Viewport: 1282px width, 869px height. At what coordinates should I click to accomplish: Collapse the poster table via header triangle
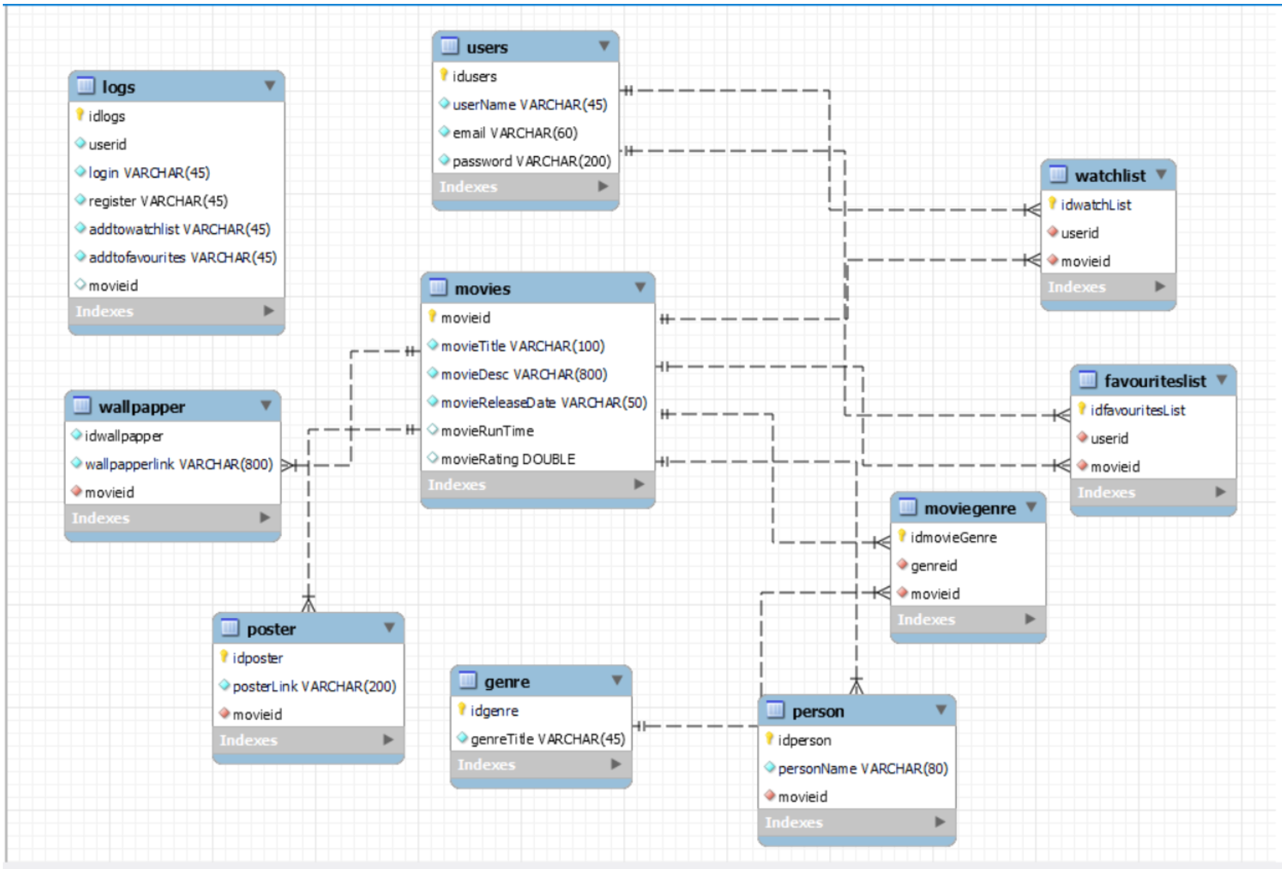(x=389, y=627)
